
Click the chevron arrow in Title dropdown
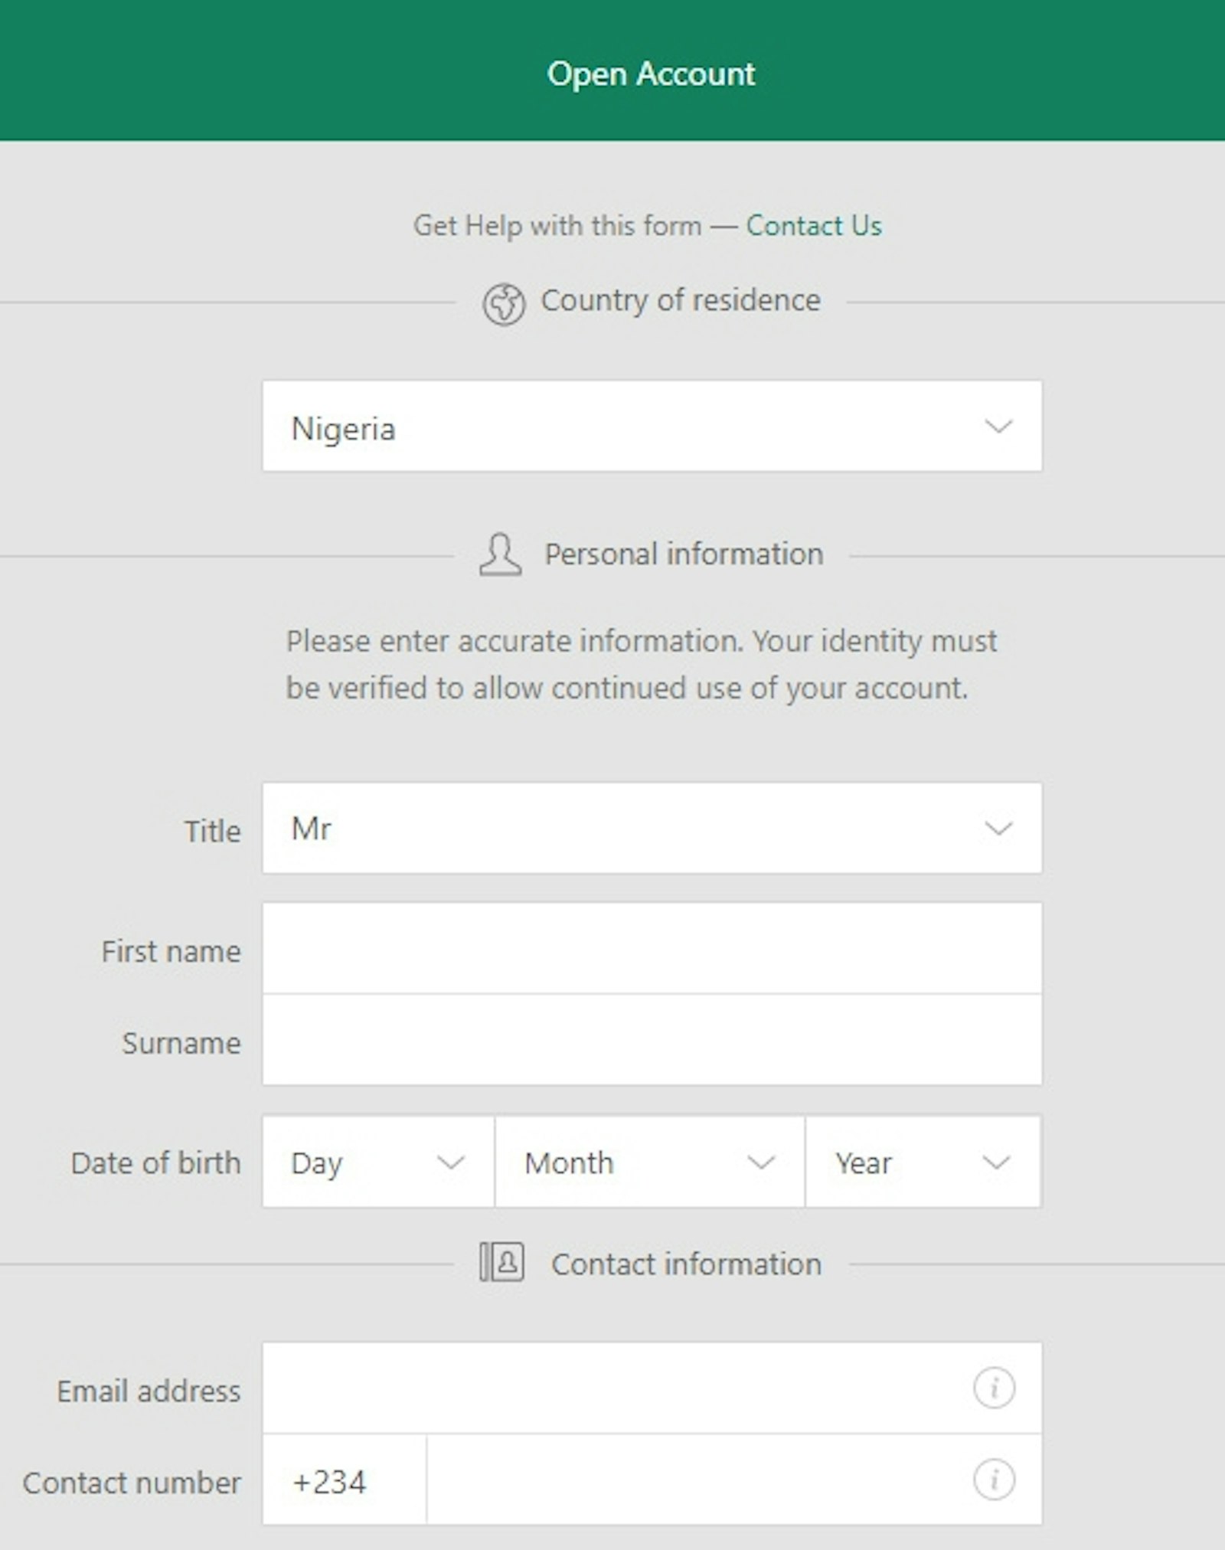pyautogui.click(x=998, y=828)
